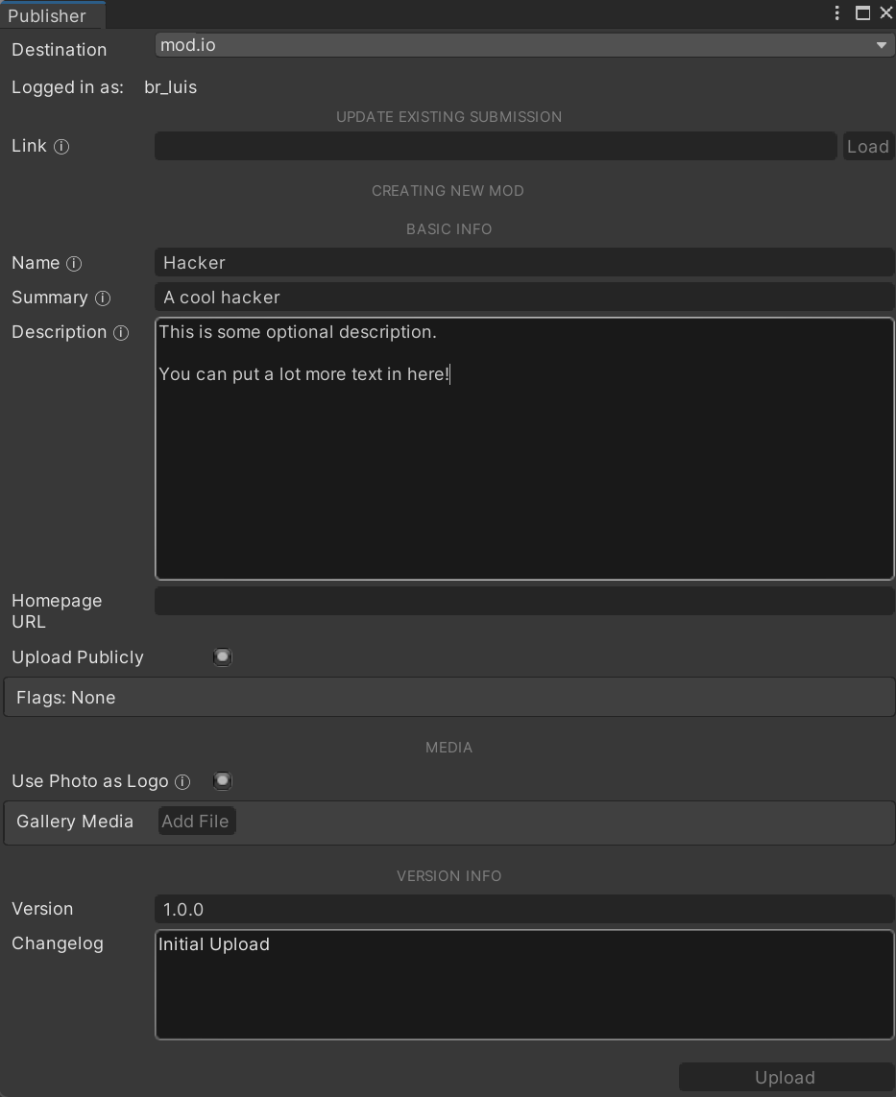Click the info icon beside Use Photo as Logo
Image resolution: width=896 pixels, height=1097 pixels.
coord(182,782)
